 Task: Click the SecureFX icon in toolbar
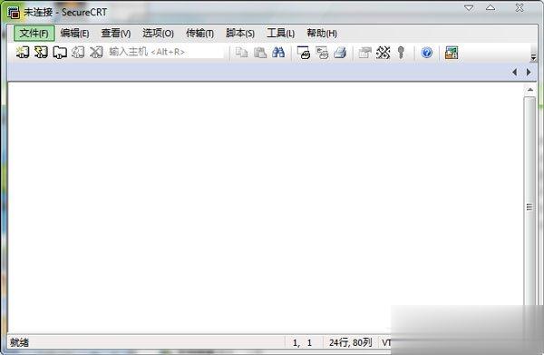452,53
